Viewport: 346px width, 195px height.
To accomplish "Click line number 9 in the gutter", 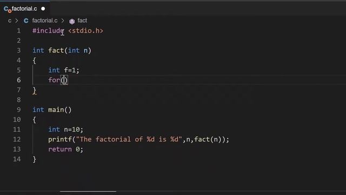I will 19,109.
